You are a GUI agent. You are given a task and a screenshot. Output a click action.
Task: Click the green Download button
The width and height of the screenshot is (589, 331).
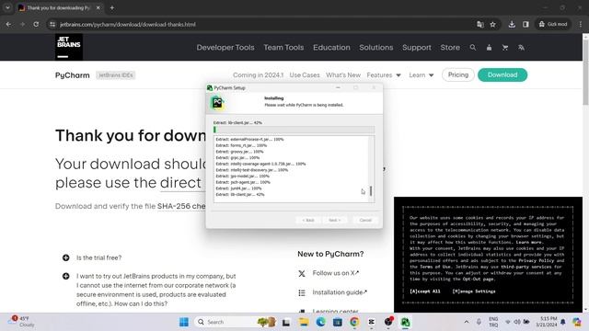click(502, 74)
